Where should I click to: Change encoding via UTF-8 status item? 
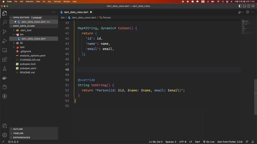click(x=183, y=142)
